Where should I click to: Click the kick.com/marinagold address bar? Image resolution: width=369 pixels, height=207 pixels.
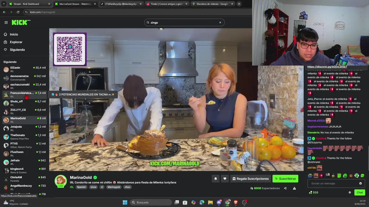pos(138,12)
